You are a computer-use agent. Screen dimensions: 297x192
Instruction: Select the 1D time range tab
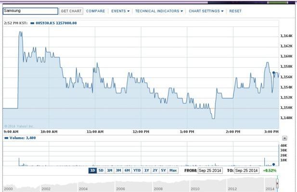click(92, 170)
